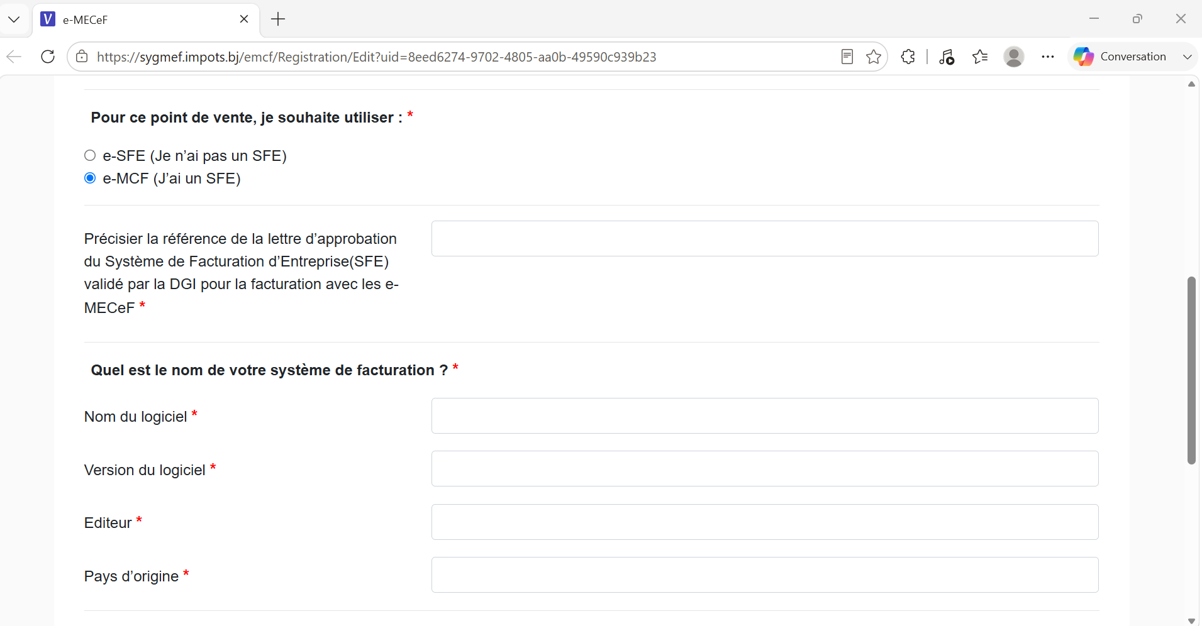This screenshot has height=626, width=1202.
Task: Open the favorites list icon
Action: 980,57
